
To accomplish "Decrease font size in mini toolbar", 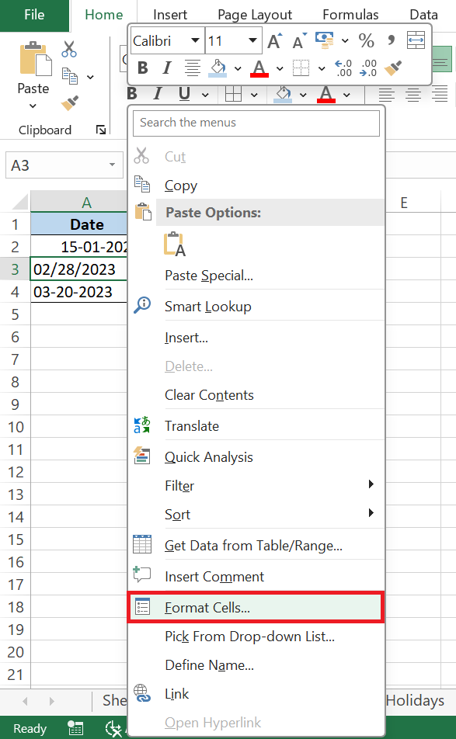I will tap(299, 41).
